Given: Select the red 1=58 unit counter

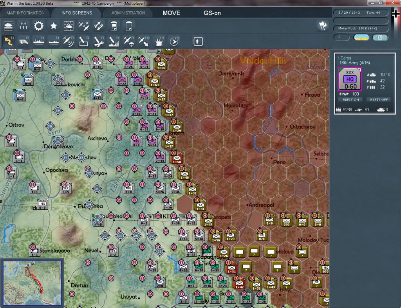Looking at the screenshot, I should (x=177, y=158).
